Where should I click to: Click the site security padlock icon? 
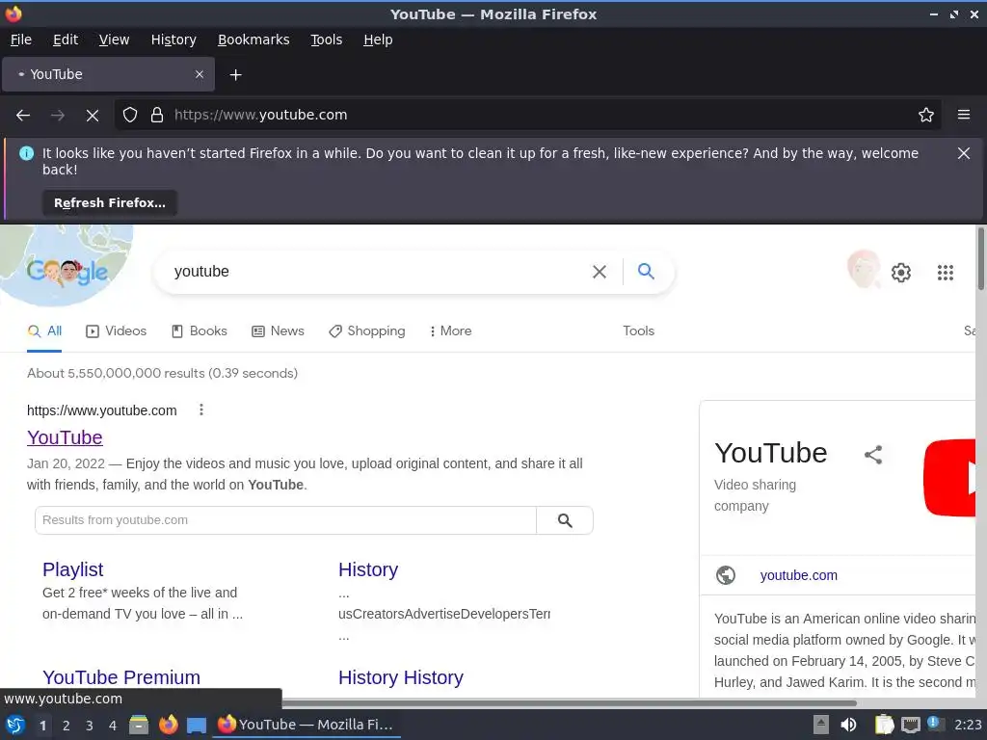[157, 115]
